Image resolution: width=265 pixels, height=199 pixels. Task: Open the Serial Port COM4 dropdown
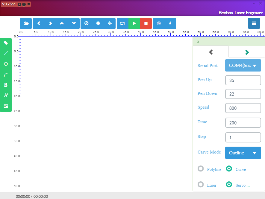[x=243, y=65]
